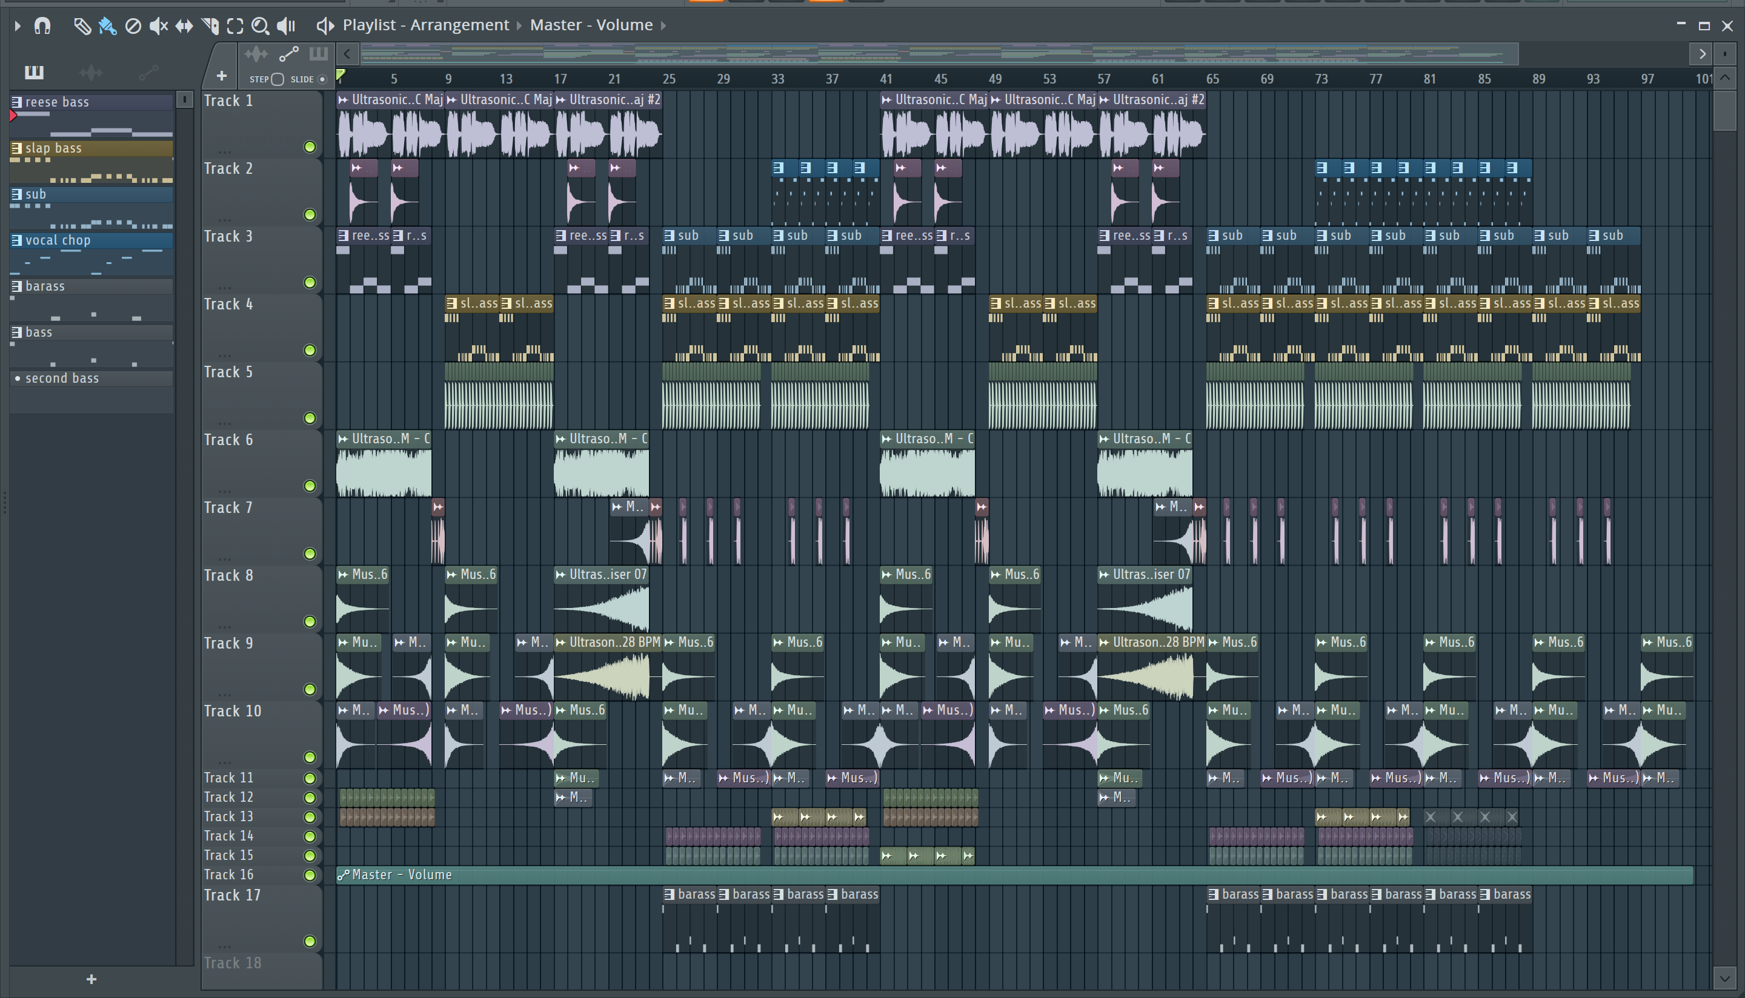Click bar 73 on the timeline ruler

1321,79
